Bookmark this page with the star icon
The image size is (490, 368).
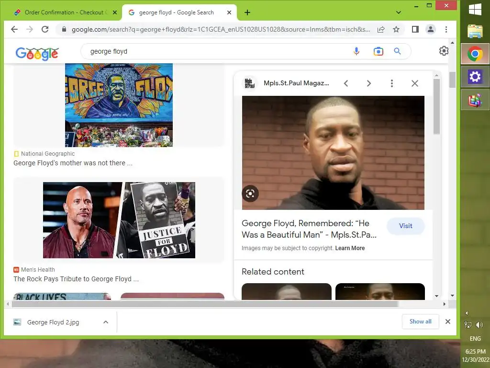click(396, 29)
